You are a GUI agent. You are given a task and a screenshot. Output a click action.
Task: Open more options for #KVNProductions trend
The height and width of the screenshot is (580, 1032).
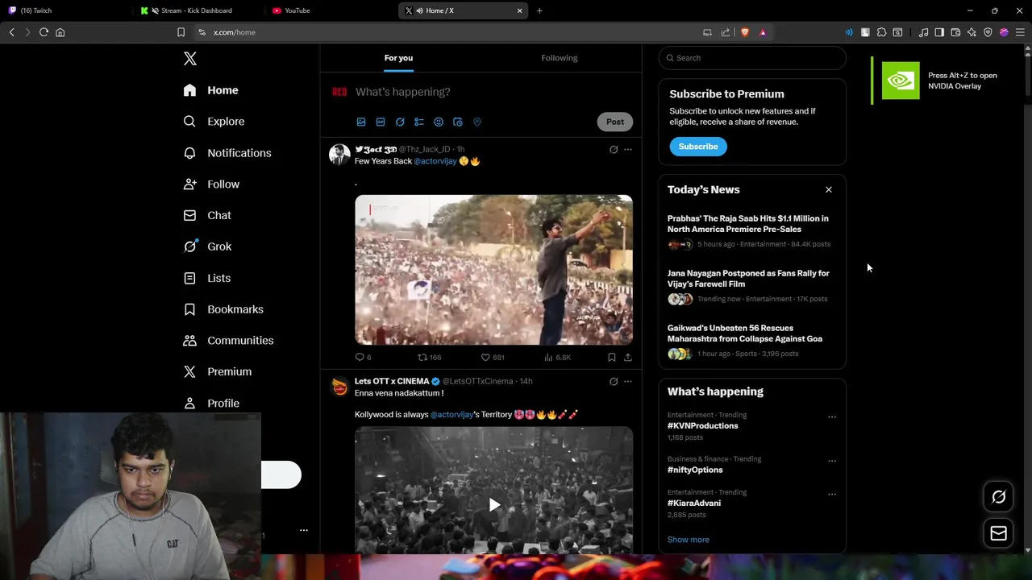click(832, 417)
